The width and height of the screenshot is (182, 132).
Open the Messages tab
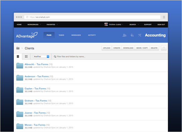(x=76, y=35)
